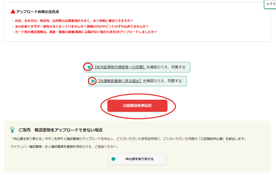Click the red warning triangle icon

[x=13, y=12]
